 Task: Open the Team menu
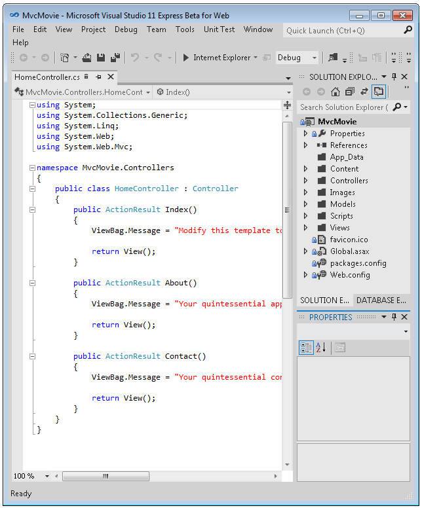[x=157, y=29]
